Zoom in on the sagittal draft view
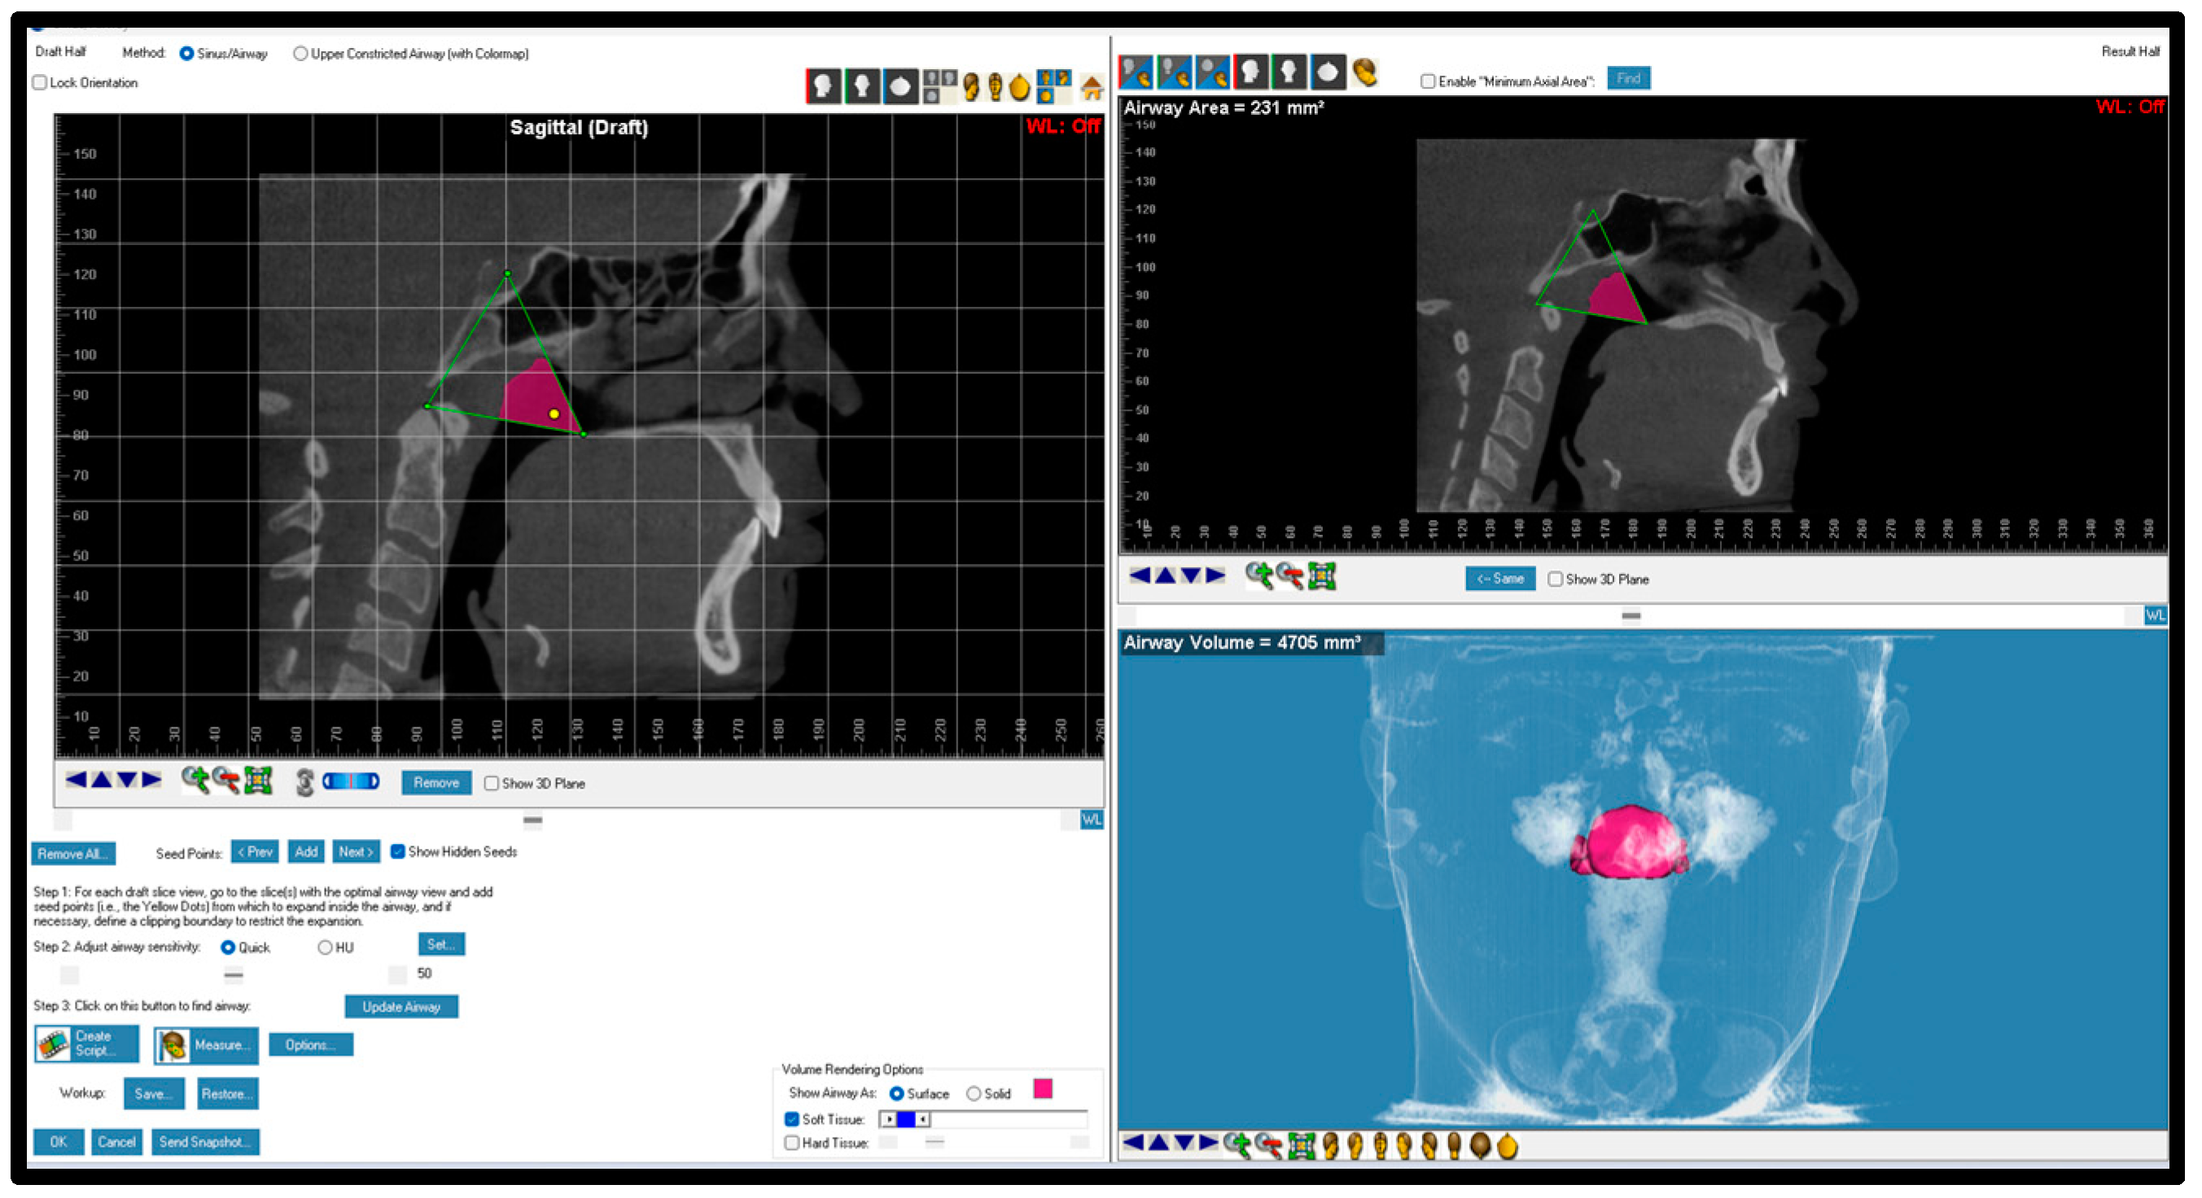Image resolution: width=2202 pixels, height=1198 pixels. coord(195,780)
